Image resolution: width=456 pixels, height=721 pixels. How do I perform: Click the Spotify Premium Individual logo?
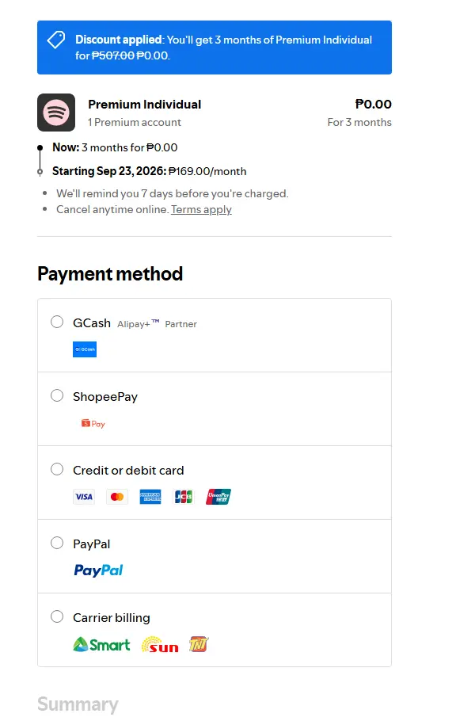coord(56,113)
